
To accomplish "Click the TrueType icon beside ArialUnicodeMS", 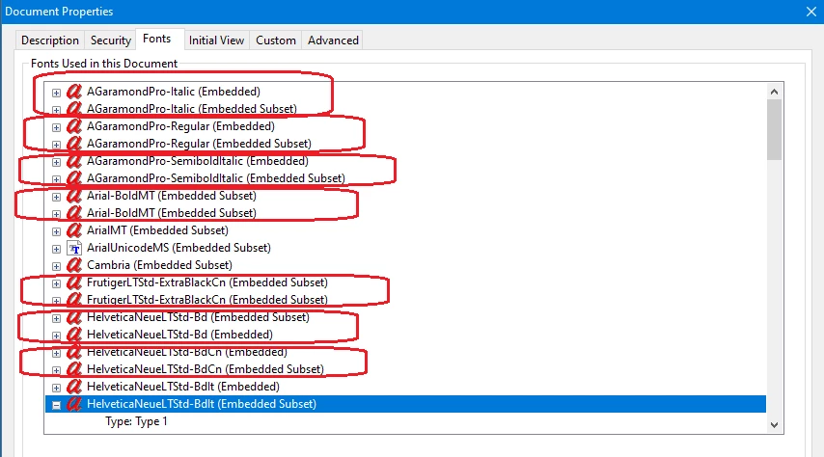I will pyautogui.click(x=74, y=248).
